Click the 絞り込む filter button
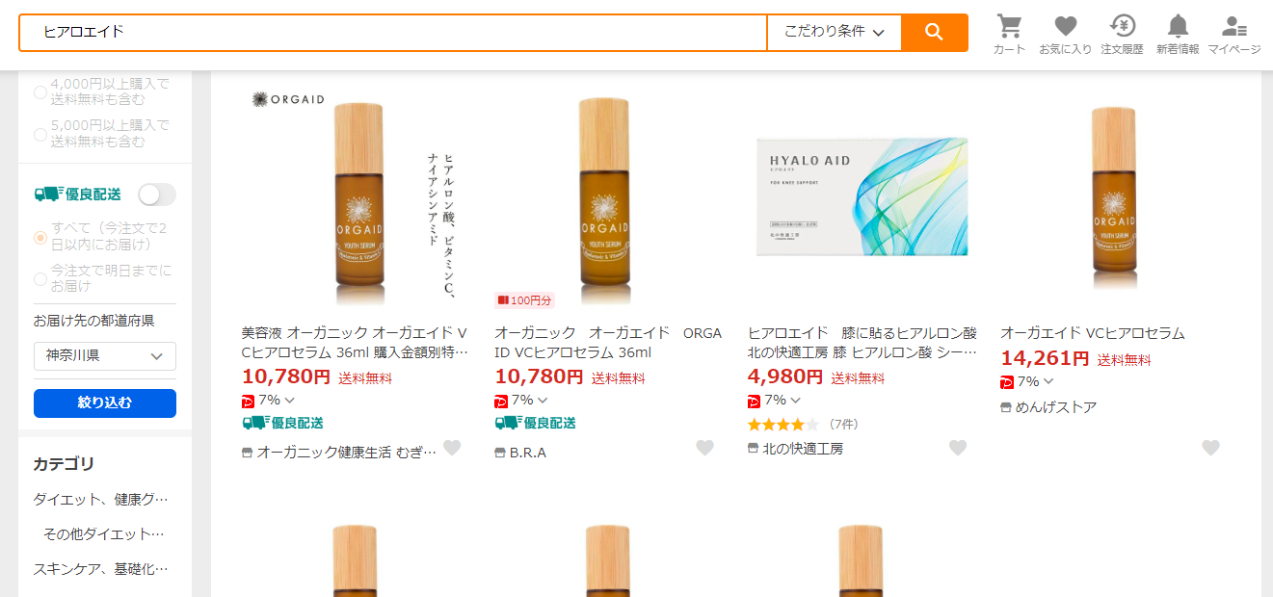The height and width of the screenshot is (597, 1273). pos(105,403)
